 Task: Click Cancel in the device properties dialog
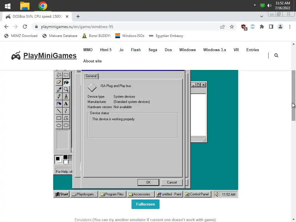(172, 182)
